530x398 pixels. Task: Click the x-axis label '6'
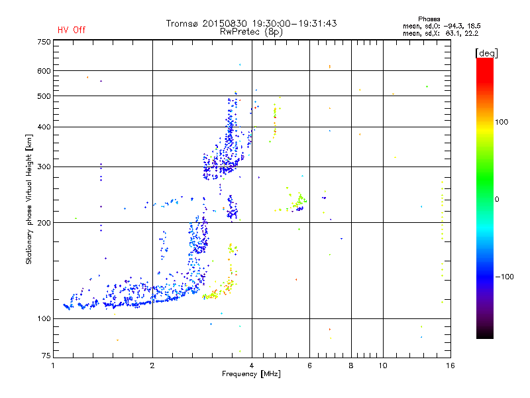coord(309,365)
